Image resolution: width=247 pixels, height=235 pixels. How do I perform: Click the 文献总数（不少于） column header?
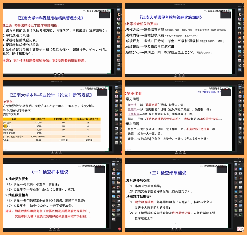click(x=63, y=119)
